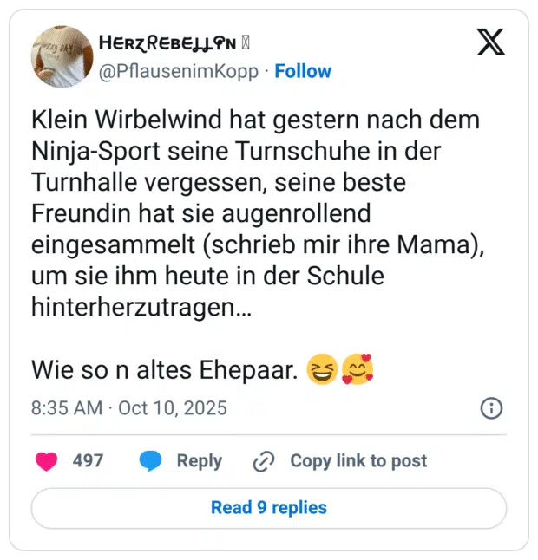The width and height of the screenshot is (538, 560).
Task: Click the laughing squinting emoji
Action: tap(323, 372)
